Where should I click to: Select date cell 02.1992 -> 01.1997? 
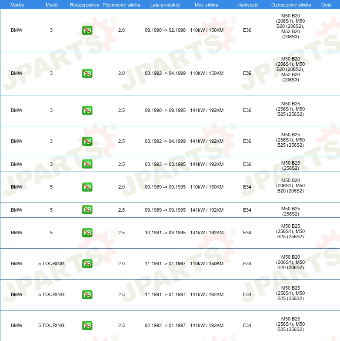[165, 325]
